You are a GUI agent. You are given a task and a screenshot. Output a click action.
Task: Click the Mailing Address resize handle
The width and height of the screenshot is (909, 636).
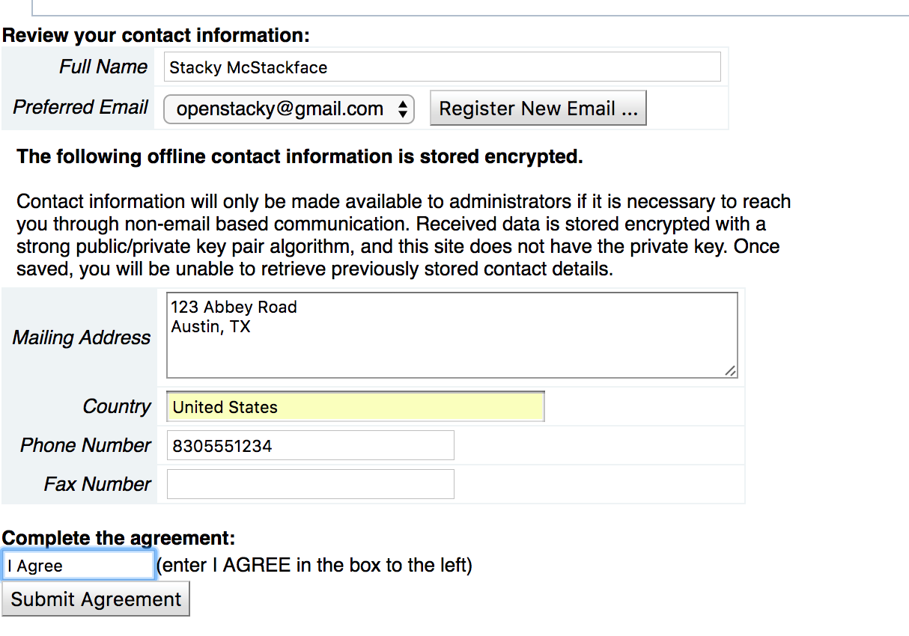pos(730,370)
